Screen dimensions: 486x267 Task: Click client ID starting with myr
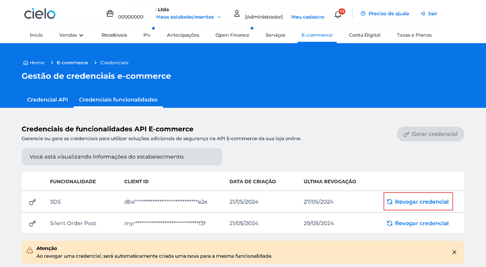click(x=165, y=223)
